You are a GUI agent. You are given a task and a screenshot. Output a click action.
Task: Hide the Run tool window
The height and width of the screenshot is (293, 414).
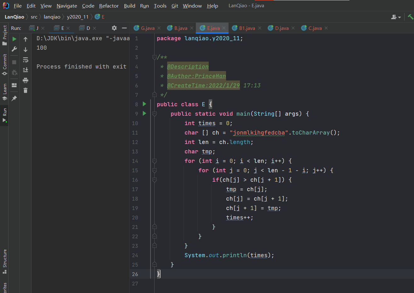pyautogui.click(x=124, y=28)
